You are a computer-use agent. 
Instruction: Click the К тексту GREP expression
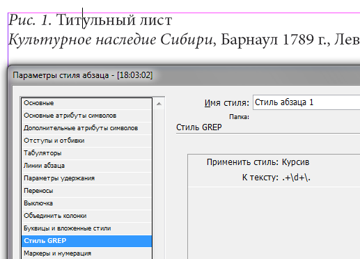(x=296, y=178)
